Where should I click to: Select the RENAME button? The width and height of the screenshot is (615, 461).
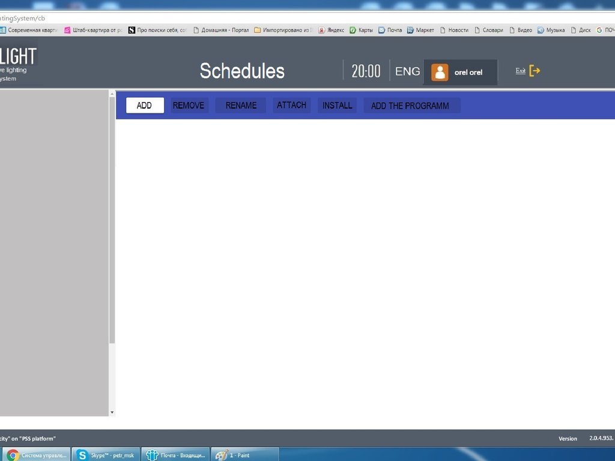click(241, 106)
